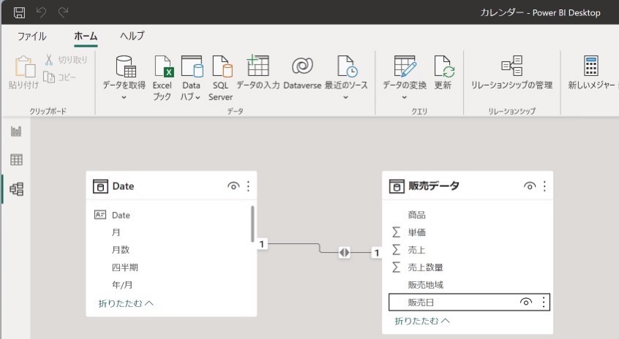Switch to Data table view in sidebar

pos(16,160)
